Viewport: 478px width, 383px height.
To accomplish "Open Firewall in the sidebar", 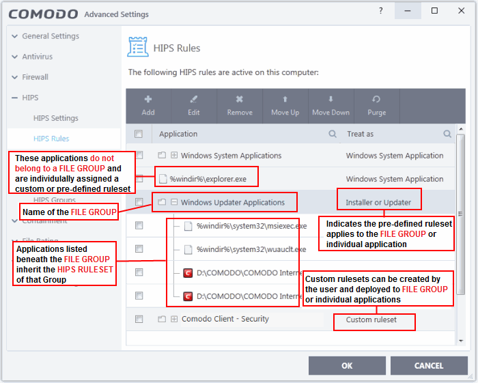I will 35,77.
